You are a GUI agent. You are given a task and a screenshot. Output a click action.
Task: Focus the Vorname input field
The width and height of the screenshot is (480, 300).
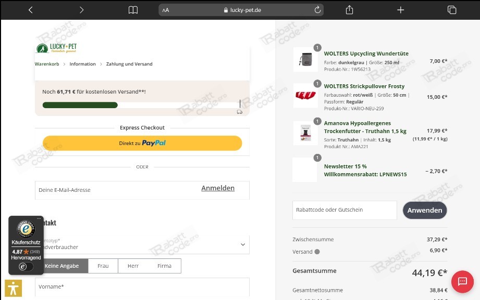point(142,287)
